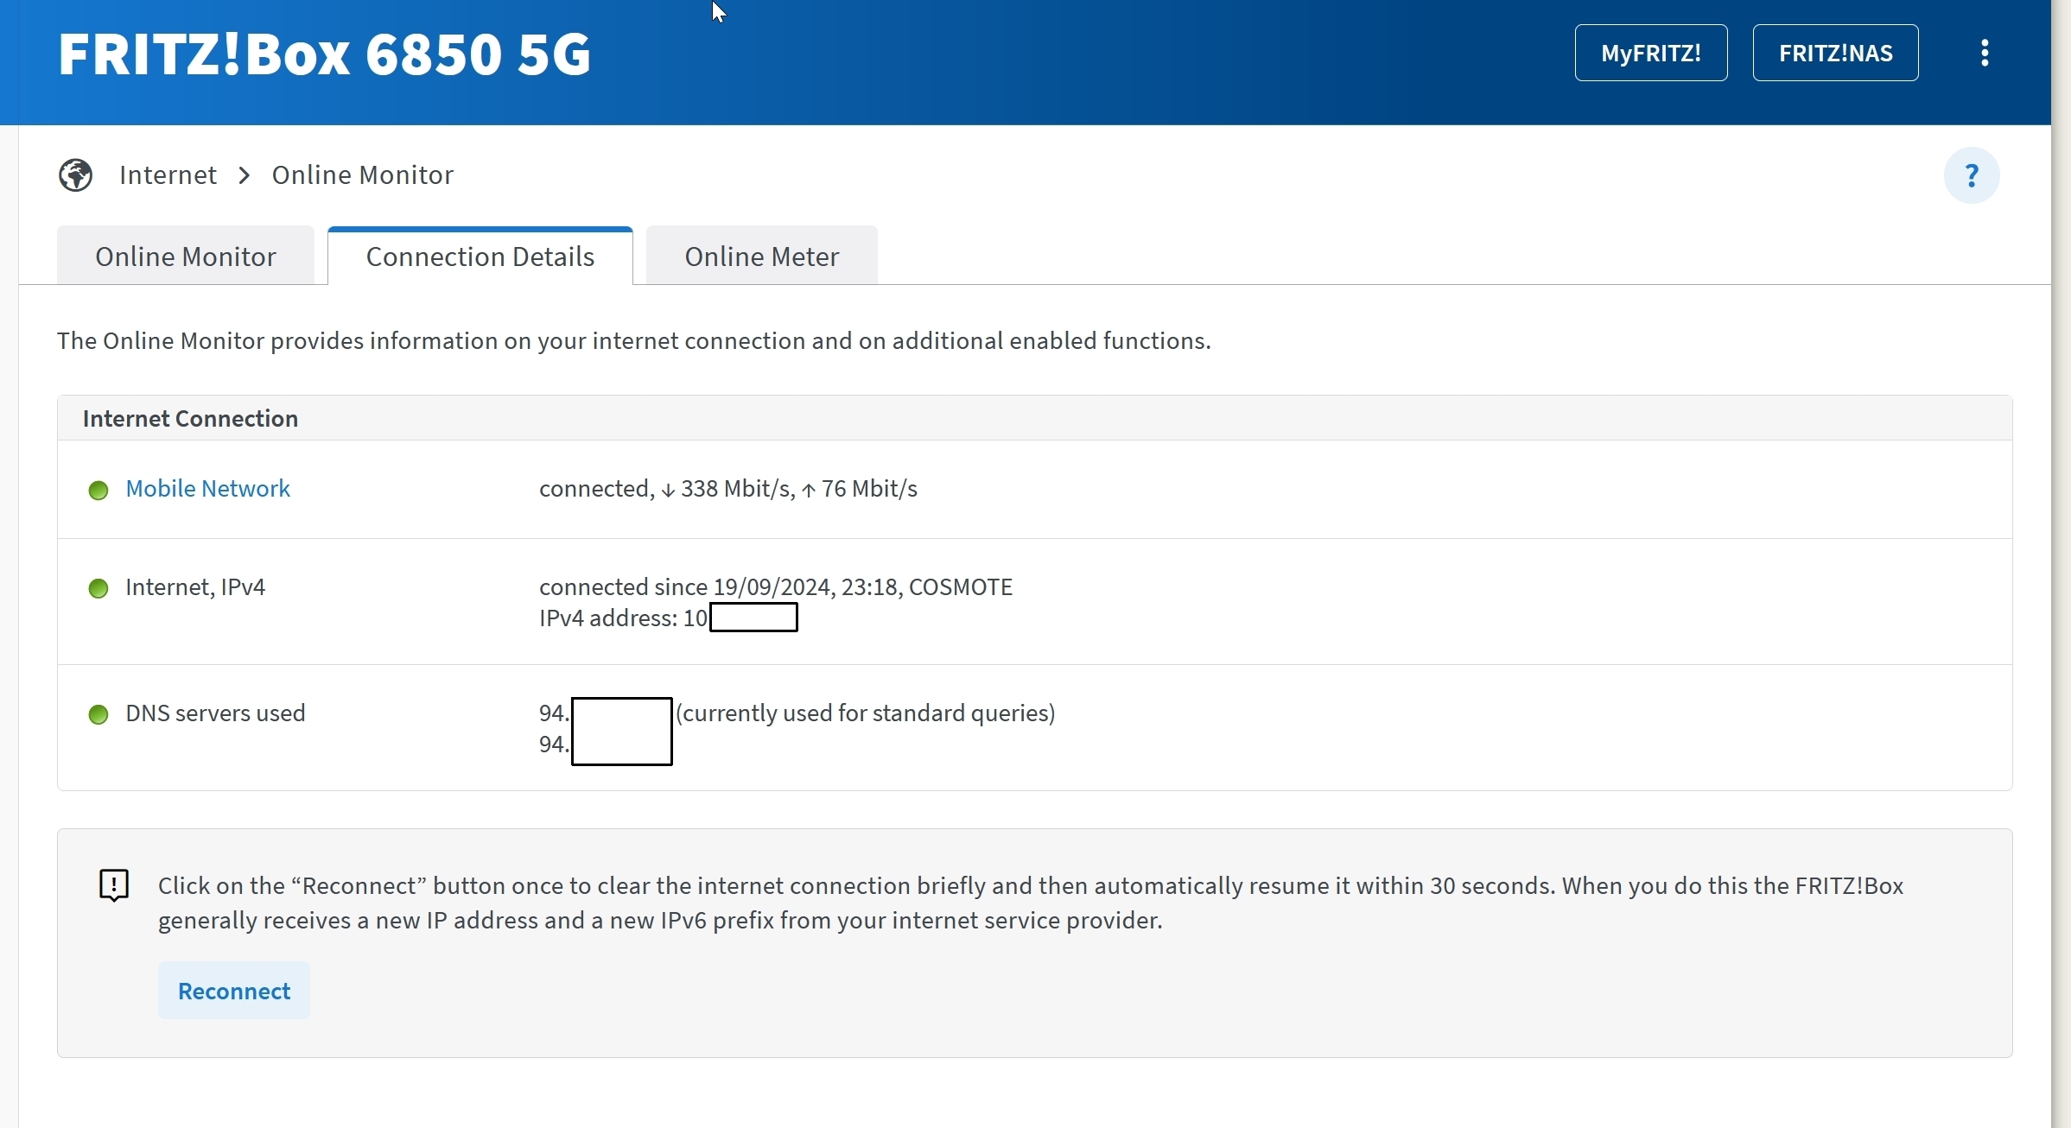Switch to the Online Monitor tab
The width and height of the screenshot is (2071, 1128).
point(186,256)
